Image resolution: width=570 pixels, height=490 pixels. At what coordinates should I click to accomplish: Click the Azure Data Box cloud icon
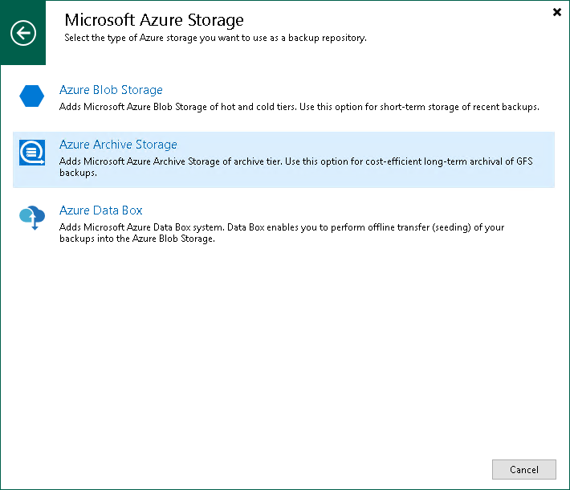(x=31, y=217)
